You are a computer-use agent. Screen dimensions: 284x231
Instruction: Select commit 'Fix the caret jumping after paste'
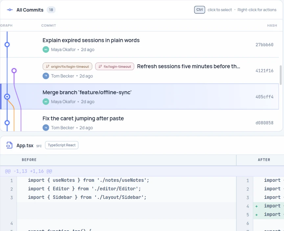point(139,120)
